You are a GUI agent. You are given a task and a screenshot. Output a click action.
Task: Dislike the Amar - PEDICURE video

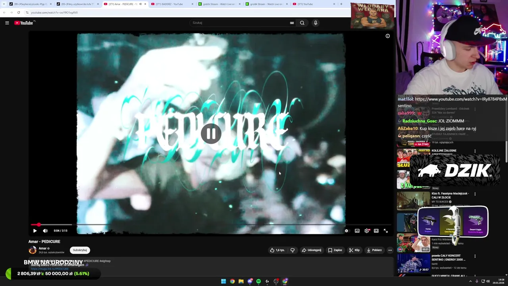point(292,250)
